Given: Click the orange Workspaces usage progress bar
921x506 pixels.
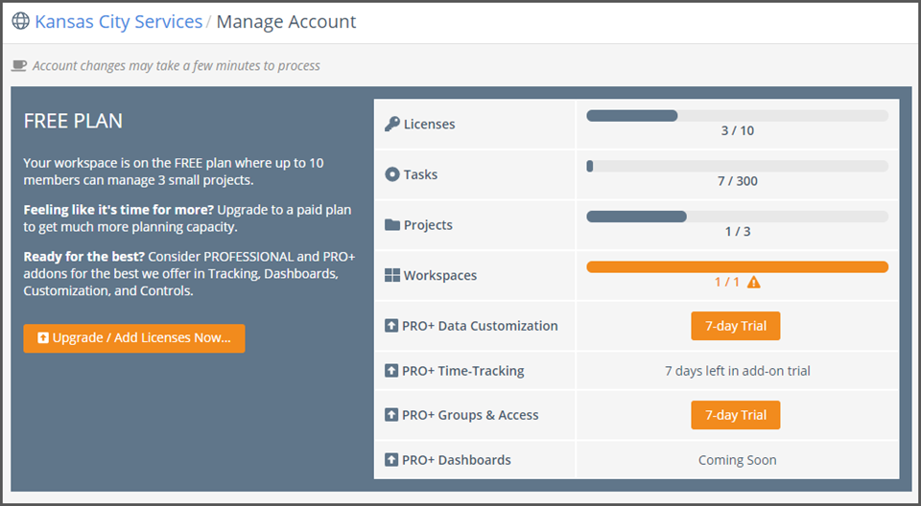Looking at the screenshot, I should click(x=737, y=266).
